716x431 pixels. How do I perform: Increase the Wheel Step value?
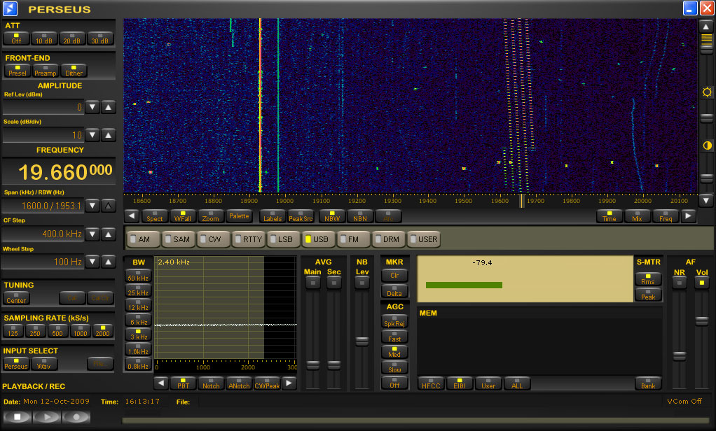108,262
